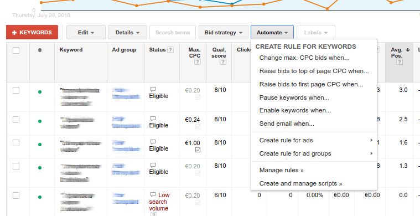Click the green status dot in the 6/10 row

pyautogui.click(x=40, y=197)
